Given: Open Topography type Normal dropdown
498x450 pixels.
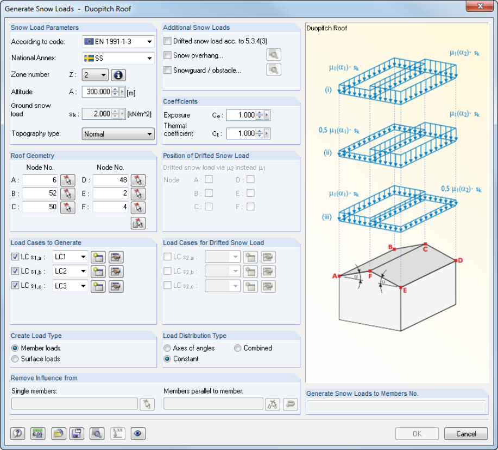Looking at the screenshot, I should [x=118, y=134].
